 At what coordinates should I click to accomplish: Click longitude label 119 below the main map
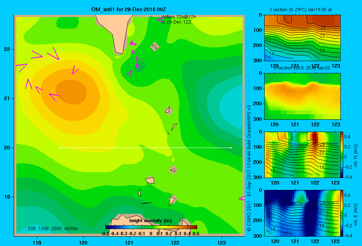point(37,243)
